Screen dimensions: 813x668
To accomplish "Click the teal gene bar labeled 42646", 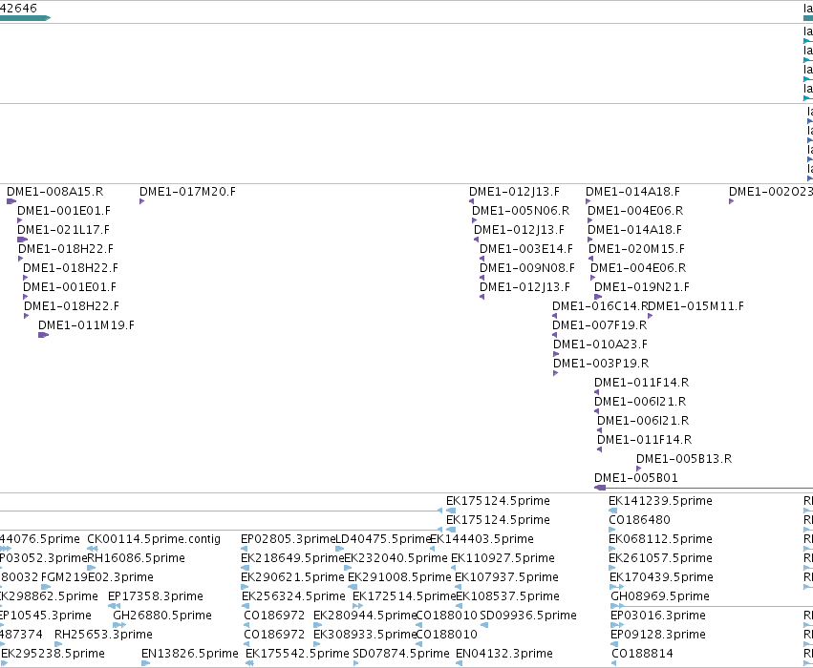I will click(x=25, y=18).
